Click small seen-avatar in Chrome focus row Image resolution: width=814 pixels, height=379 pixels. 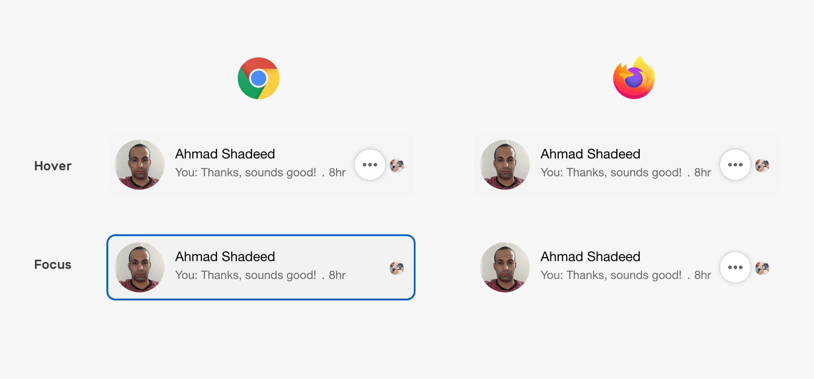click(397, 268)
